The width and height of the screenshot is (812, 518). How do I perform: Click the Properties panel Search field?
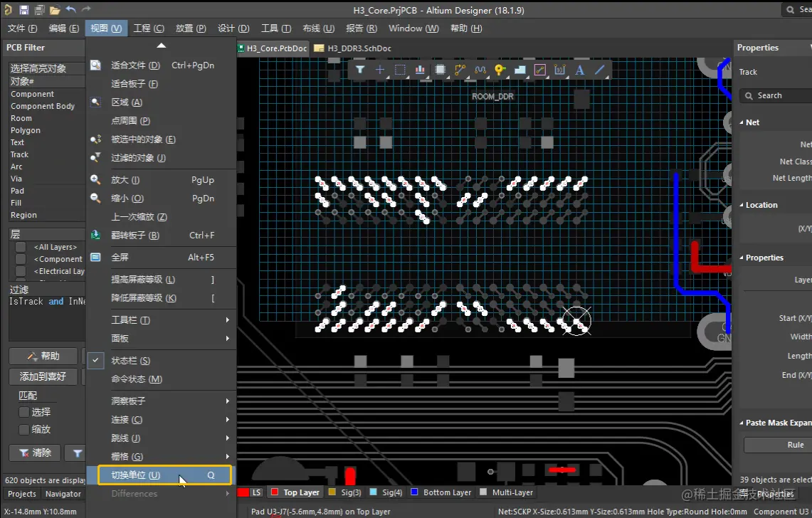(x=776, y=95)
